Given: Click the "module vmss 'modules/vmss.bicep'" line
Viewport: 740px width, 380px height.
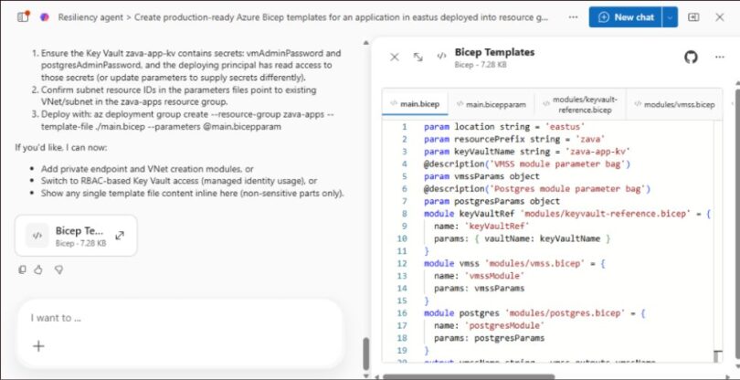Looking at the screenshot, I should (514, 263).
